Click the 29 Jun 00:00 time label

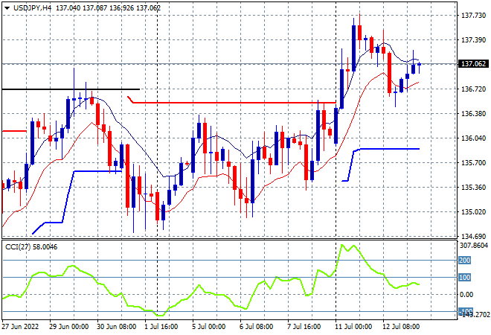(x=68, y=327)
